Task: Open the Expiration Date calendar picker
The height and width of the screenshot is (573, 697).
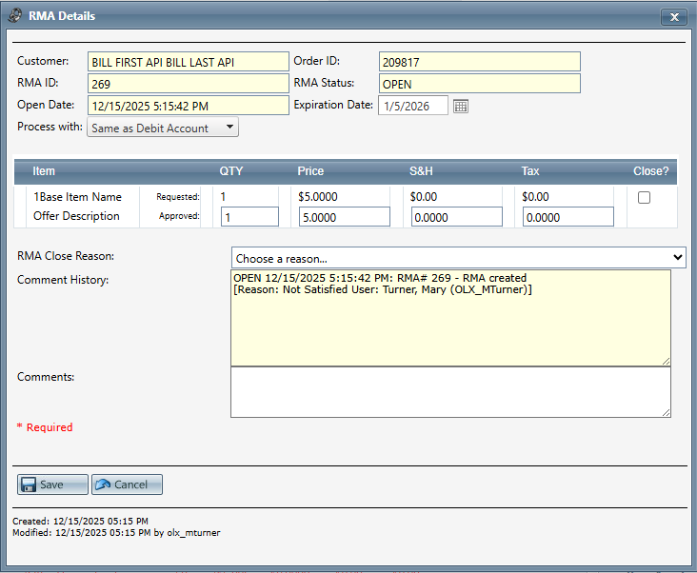Action: pos(461,106)
